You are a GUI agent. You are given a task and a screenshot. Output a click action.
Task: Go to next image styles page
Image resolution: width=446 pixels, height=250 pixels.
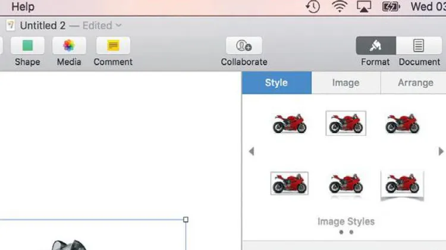441,151
